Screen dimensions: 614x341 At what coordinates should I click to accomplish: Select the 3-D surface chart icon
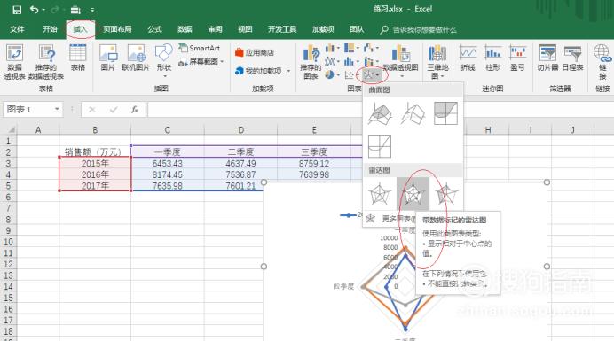click(380, 113)
